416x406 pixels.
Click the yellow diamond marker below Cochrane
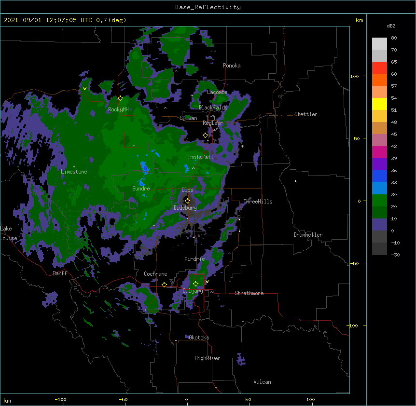click(x=164, y=284)
